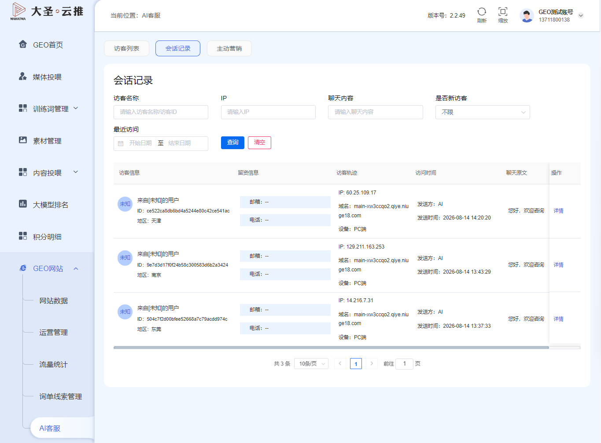
Task: Open 运营管理 menu item
Action: (x=53, y=332)
